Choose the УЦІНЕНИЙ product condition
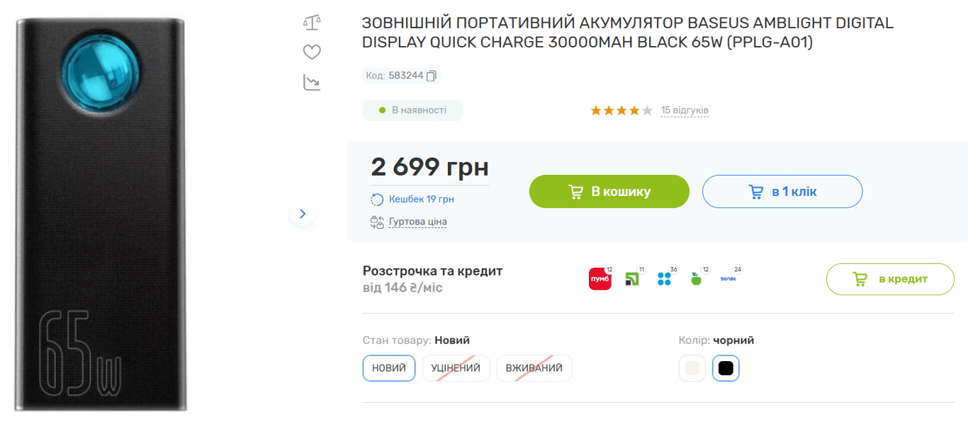The width and height of the screenshot is (968, 422). pos(456,368)
